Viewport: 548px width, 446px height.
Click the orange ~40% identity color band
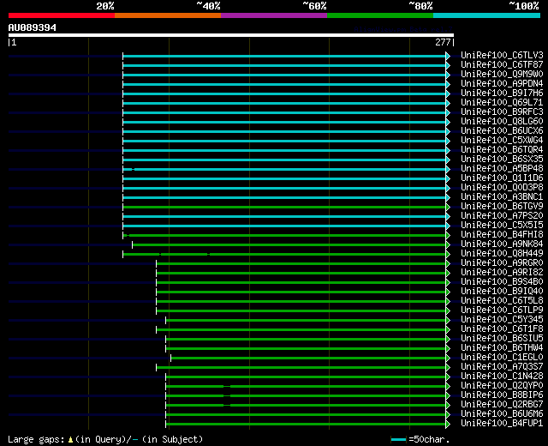168,15
